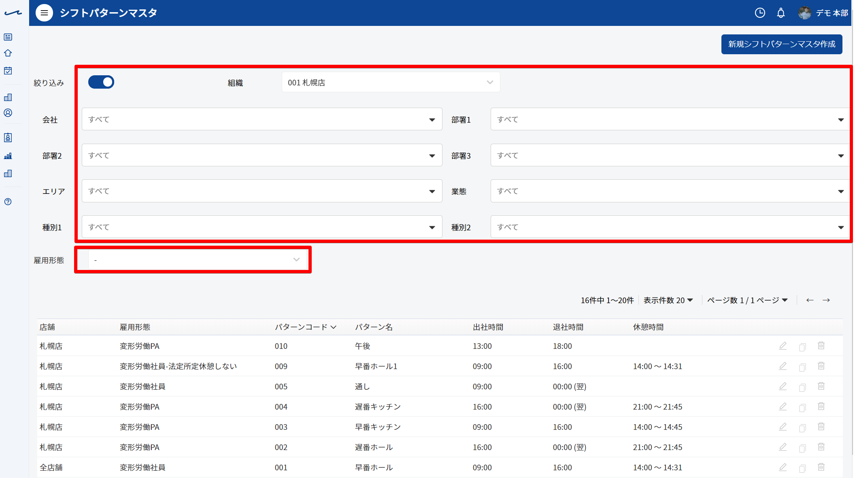Delete pattern 001 早番ホール row

(x=821, y=467)
